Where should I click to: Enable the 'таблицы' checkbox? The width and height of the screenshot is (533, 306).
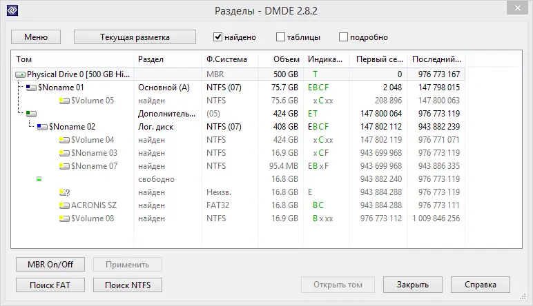(281, 37)
